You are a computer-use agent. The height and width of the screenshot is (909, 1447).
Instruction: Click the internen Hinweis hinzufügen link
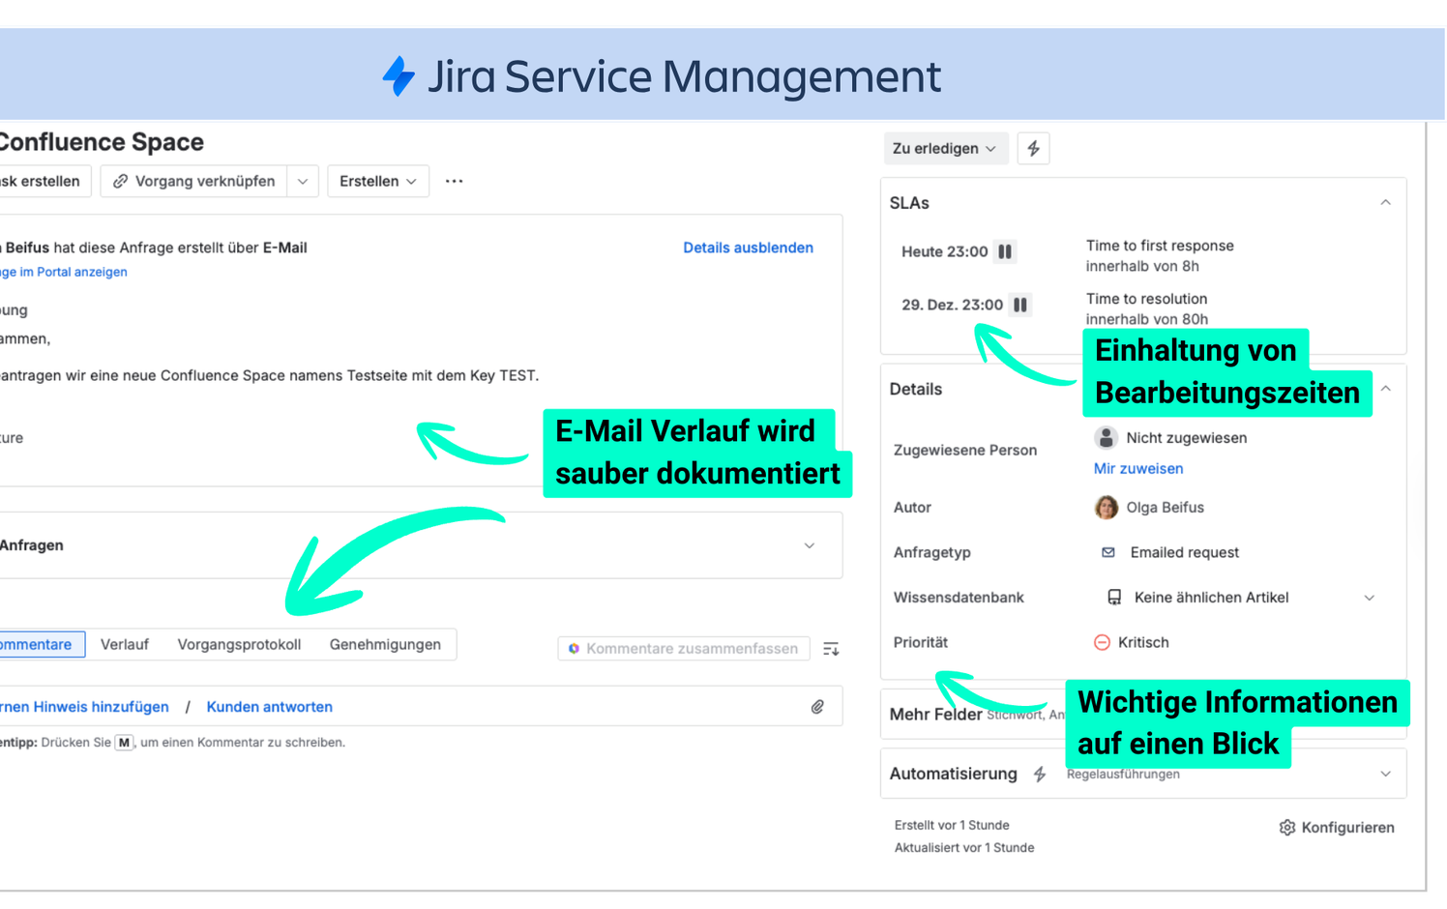pos(84,707)
